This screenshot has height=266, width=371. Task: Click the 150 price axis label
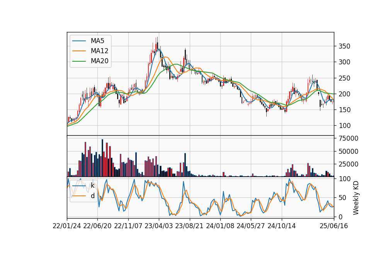point(344,110)
